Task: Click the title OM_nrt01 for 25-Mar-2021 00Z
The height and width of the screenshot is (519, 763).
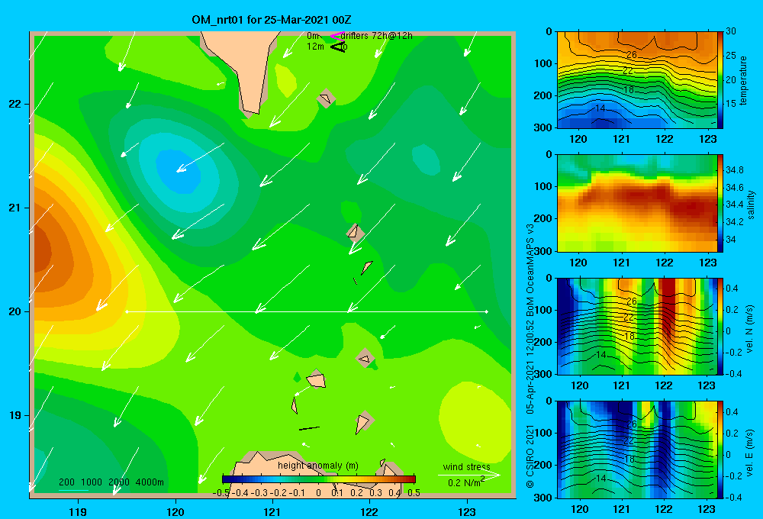Action: [x=272, y=20]
